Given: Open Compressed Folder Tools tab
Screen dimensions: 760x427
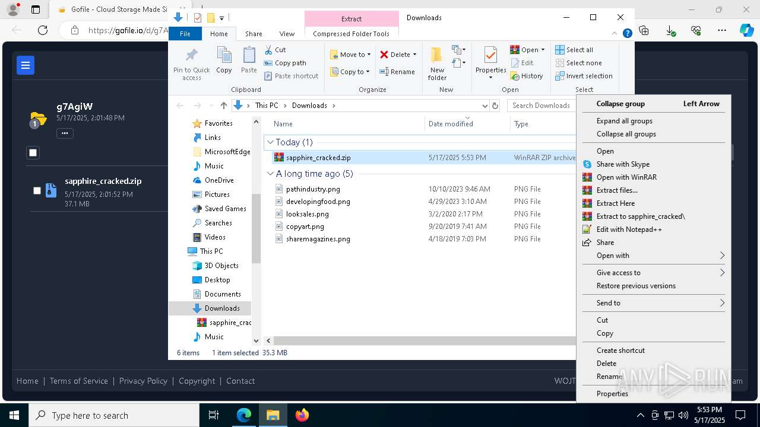Looking at the screenshot, I should pyautogui.click(x=351, y=34).
